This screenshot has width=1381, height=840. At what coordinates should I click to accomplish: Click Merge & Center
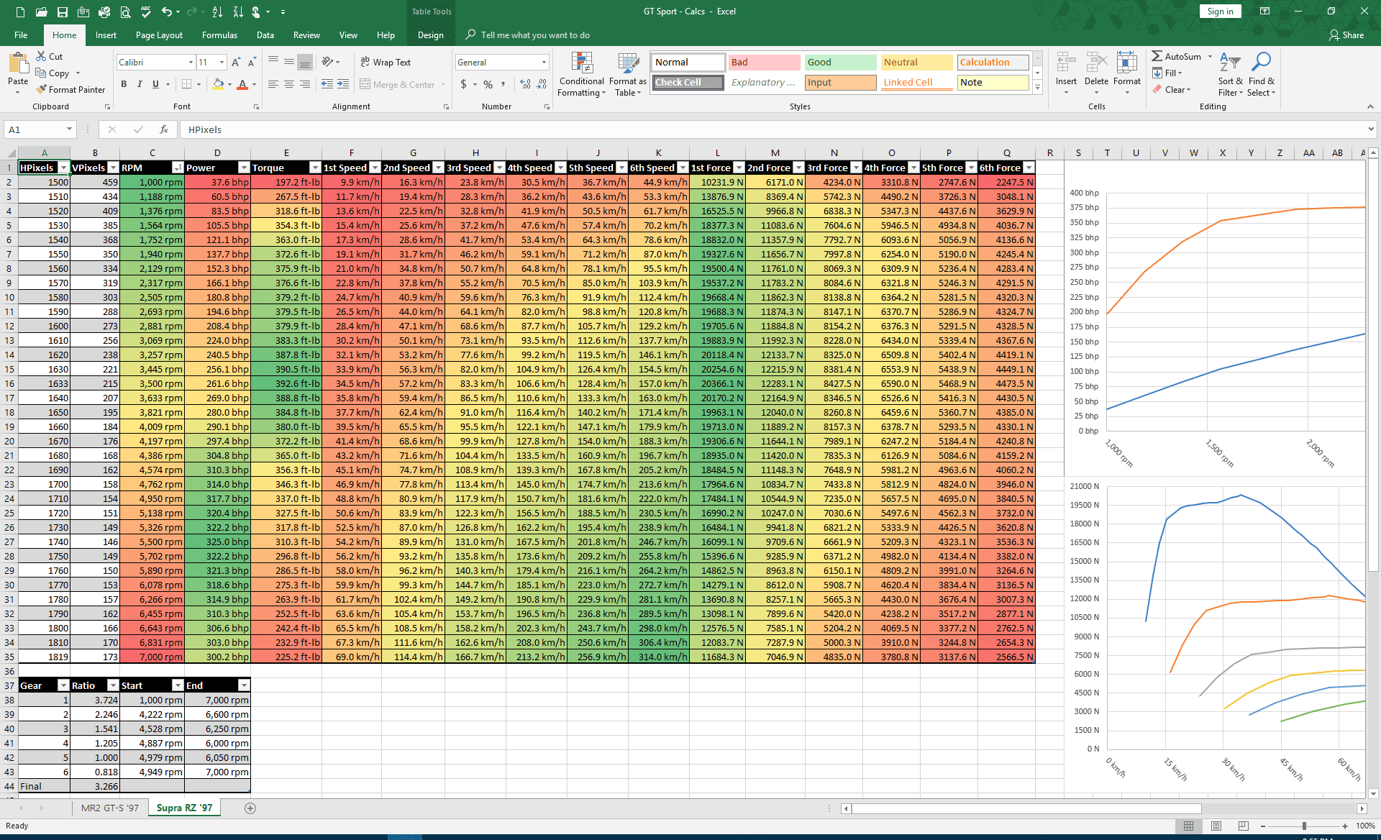click(398, 84)
